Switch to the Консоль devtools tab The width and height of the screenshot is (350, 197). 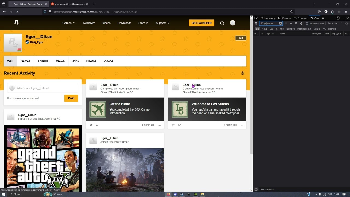pyautogui.click(x=285, y=18)
